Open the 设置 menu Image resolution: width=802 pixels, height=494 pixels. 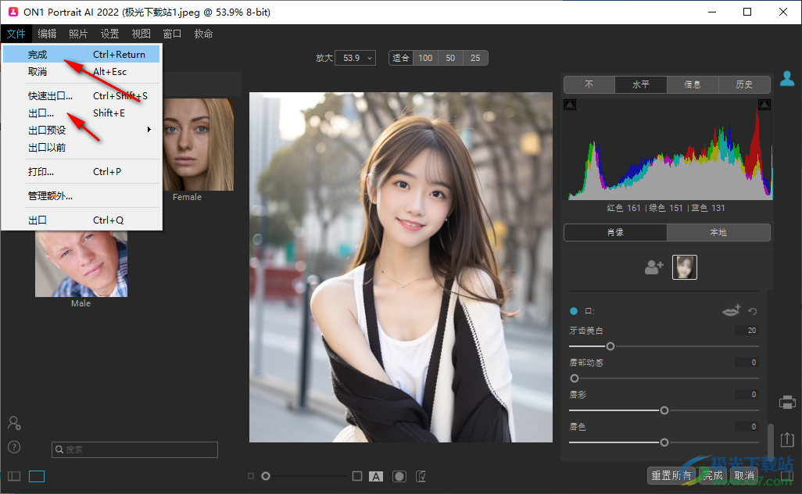(109, 34)
